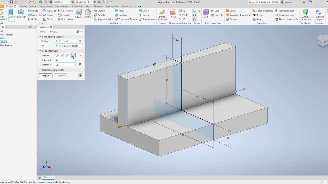The image size is (328, 184).
Task: Click the rectangular pattern icon in Patrón
Action: pyautogui.click(x=194, y=11)
